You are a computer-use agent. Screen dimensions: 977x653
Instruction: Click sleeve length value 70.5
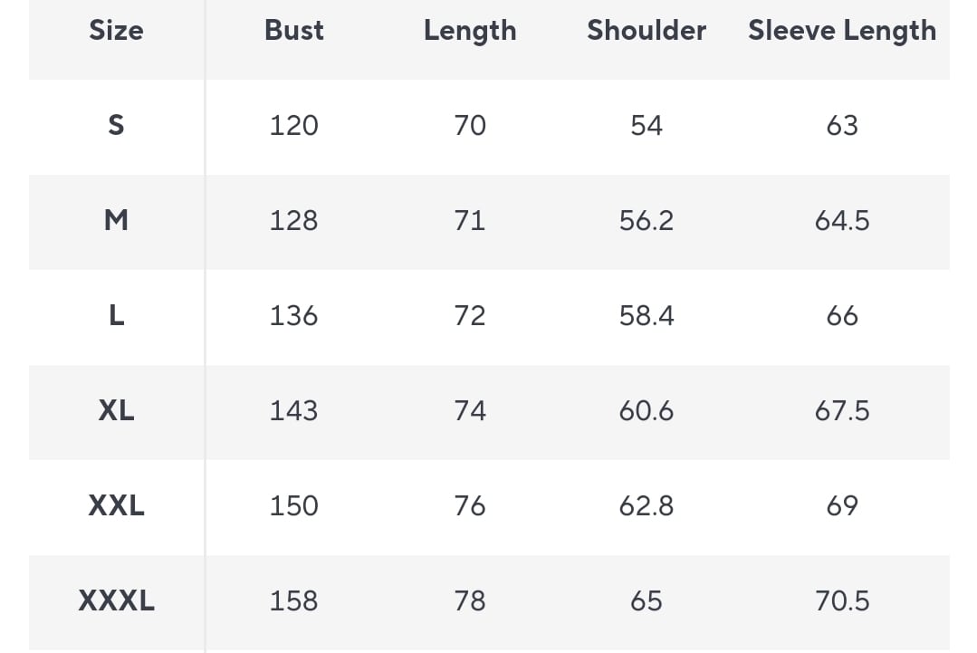click(842, 600)
